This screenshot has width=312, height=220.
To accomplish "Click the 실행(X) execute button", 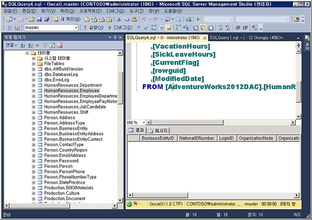I will click(x=94, y=28).
